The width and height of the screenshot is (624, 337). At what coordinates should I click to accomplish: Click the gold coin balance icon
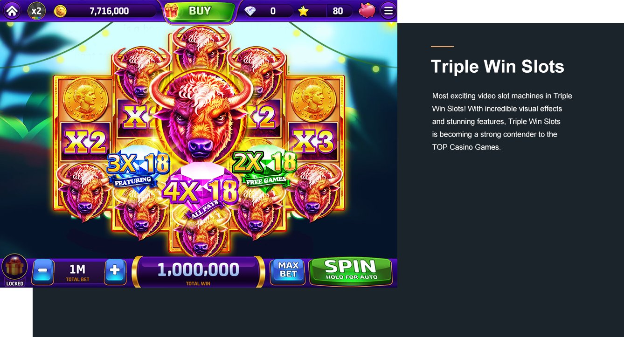(x=60, y=11)
